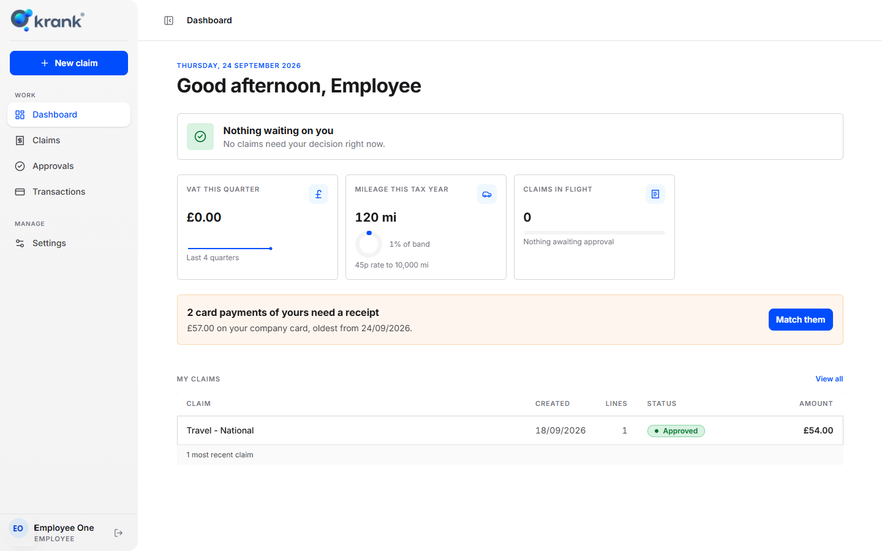882x551 pixels.
Task: Click the Dashboard grid icon in sidebar
Action: [20, 114]
